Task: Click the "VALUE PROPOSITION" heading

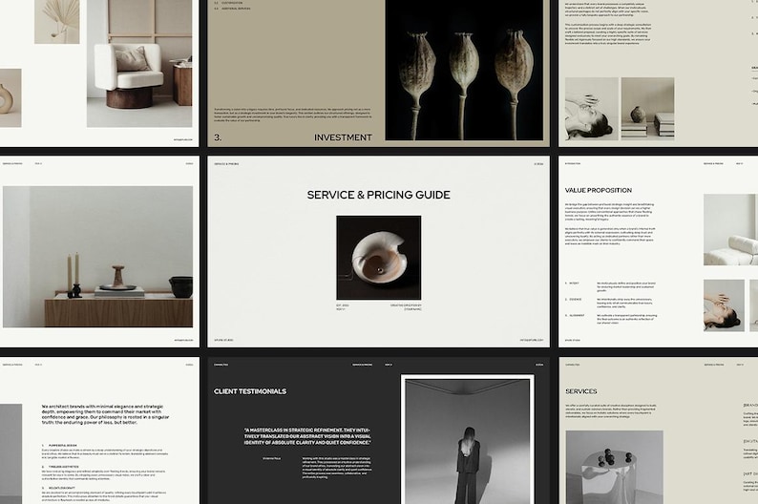Action: point(598,190)
